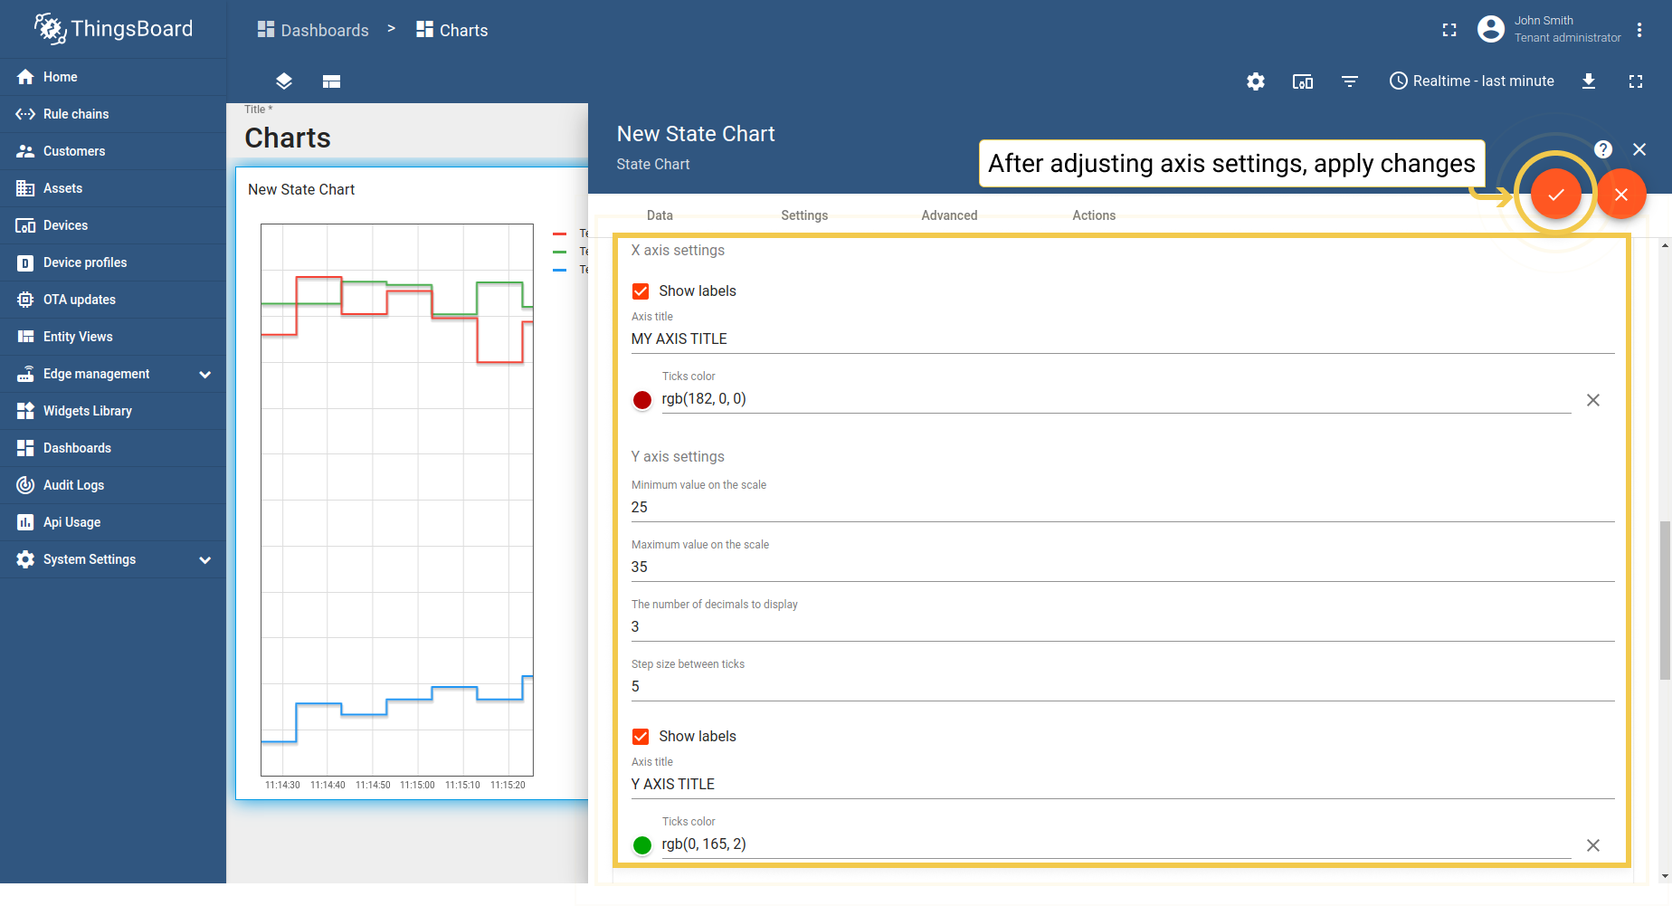Go to Dashboards breadcrumb link

tap(313, 31)
